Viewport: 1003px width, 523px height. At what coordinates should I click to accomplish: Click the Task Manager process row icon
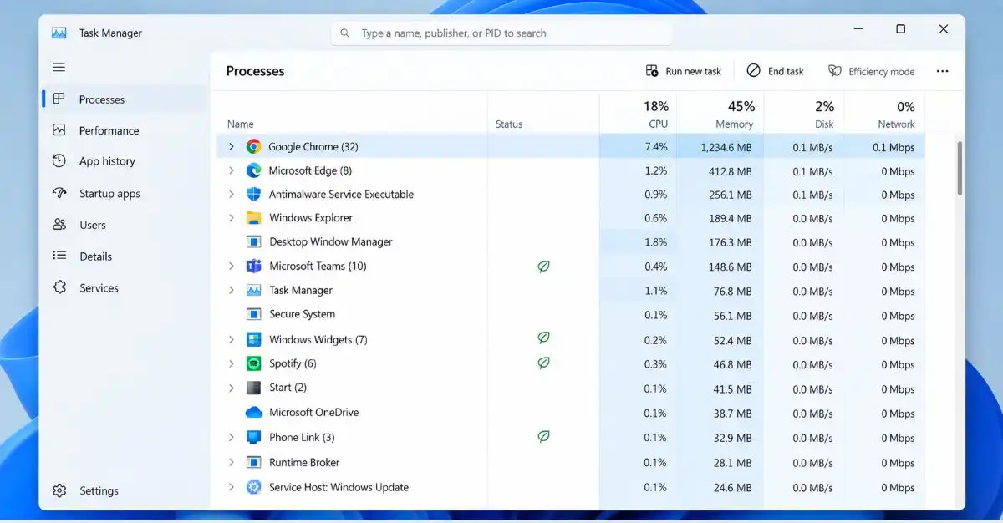[x=253, y=290]
